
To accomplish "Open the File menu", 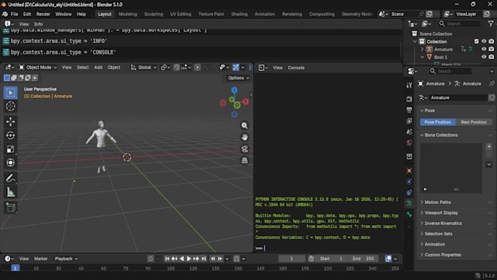I will coord(15,15).
